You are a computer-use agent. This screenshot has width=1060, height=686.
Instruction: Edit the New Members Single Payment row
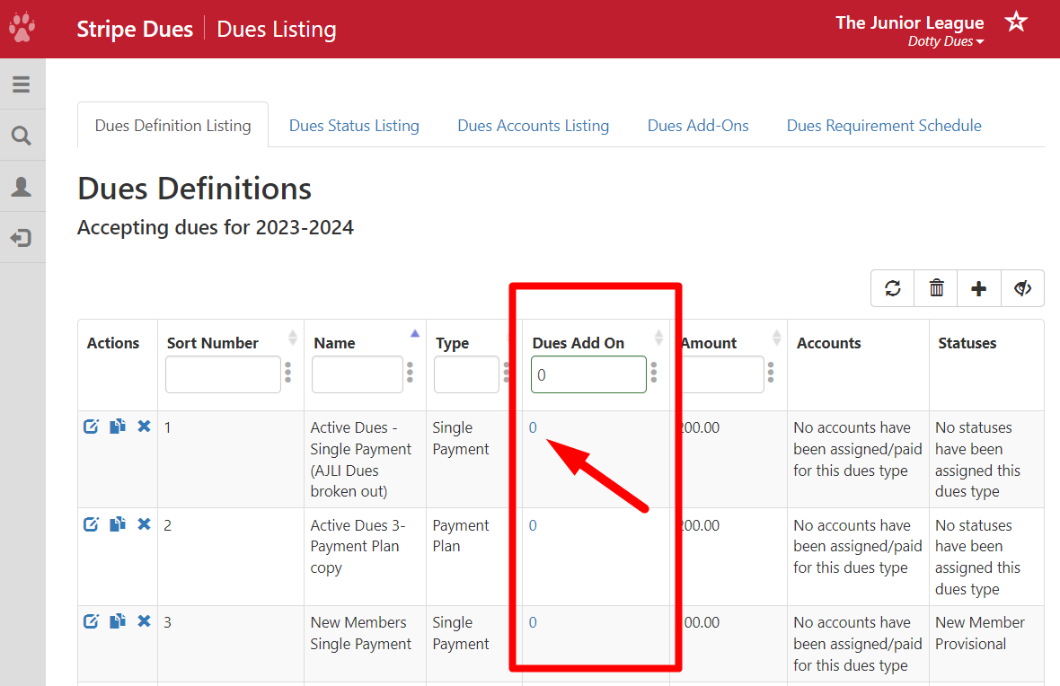pyautogui.click(x=92, y=621)
